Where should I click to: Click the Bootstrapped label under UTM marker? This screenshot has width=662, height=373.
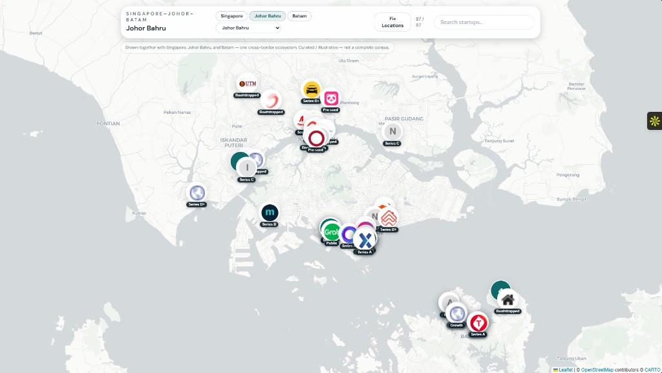(x=247, y=96)
